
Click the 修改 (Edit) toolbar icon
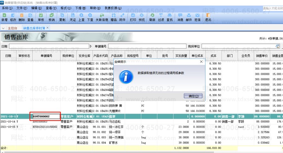pos(13,17)
